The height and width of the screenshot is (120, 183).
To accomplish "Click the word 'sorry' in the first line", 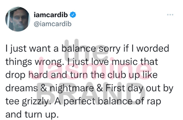I will point(110,49).
